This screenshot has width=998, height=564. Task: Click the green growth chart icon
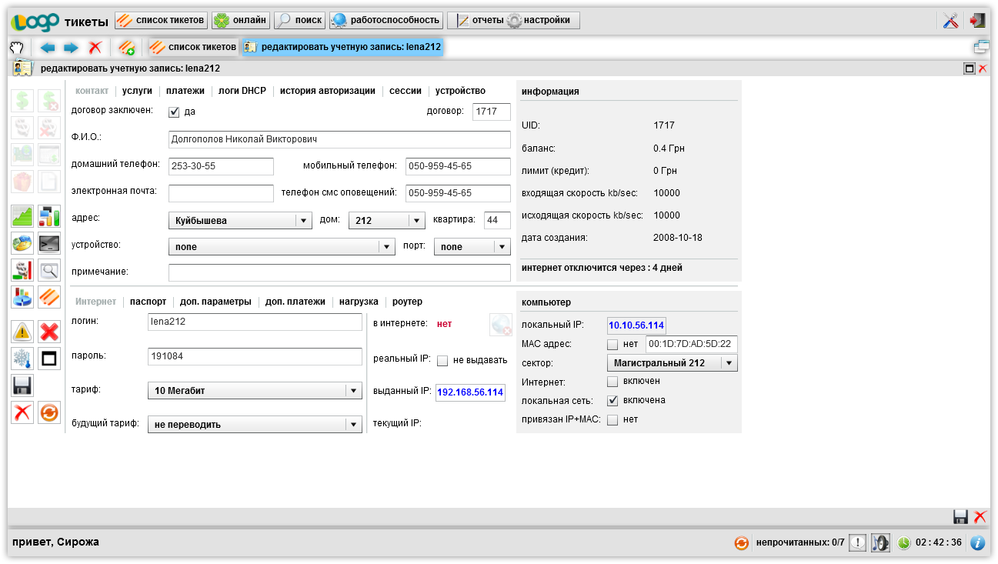click(22, 216)
